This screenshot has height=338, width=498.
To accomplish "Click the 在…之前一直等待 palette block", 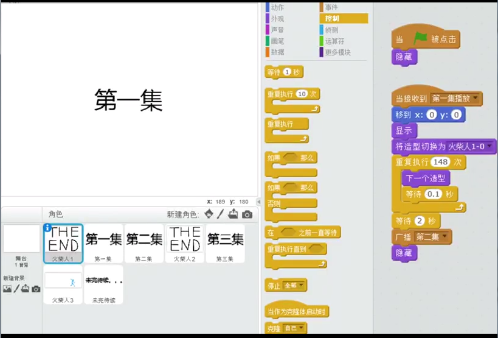I will pos(302,233).
